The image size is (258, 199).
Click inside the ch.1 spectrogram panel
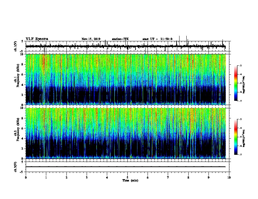[126, 79]
